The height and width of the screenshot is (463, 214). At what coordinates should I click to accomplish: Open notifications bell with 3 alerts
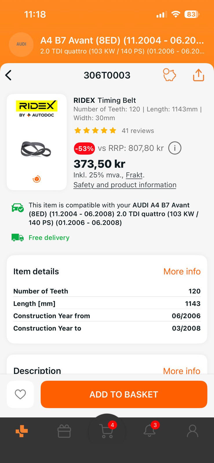[x=150, y=431]
